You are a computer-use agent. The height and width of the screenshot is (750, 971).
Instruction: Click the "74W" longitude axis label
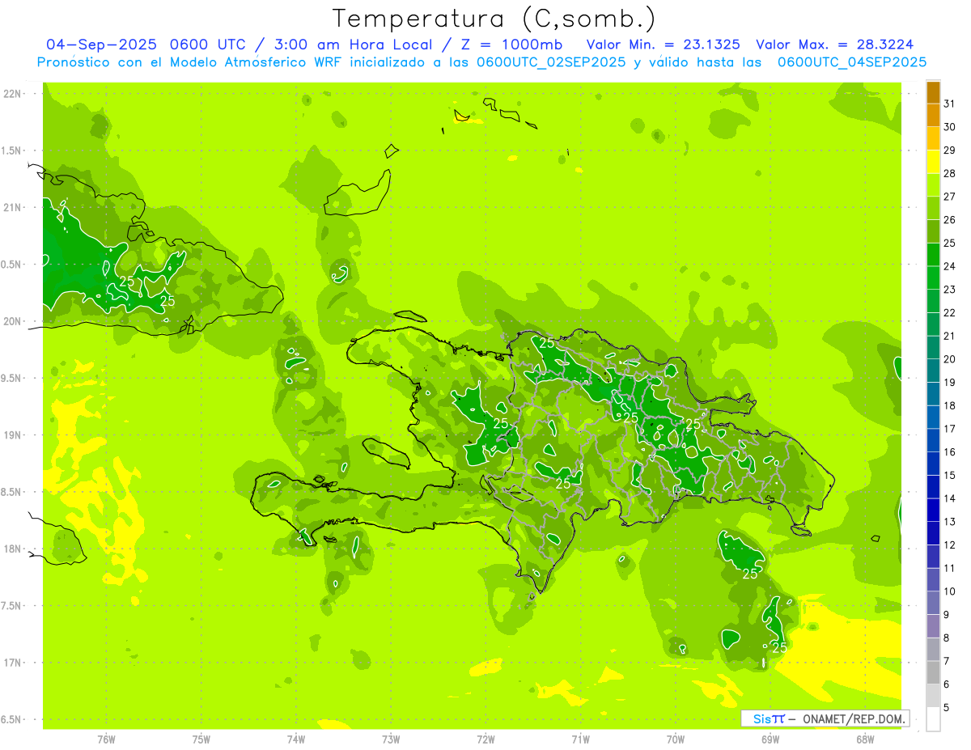click(x=296, y=739)
